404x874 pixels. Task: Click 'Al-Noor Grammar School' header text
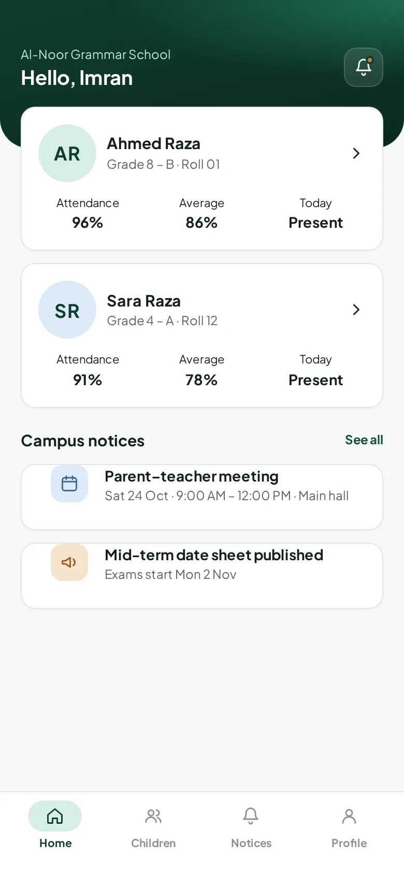[96, 54]
